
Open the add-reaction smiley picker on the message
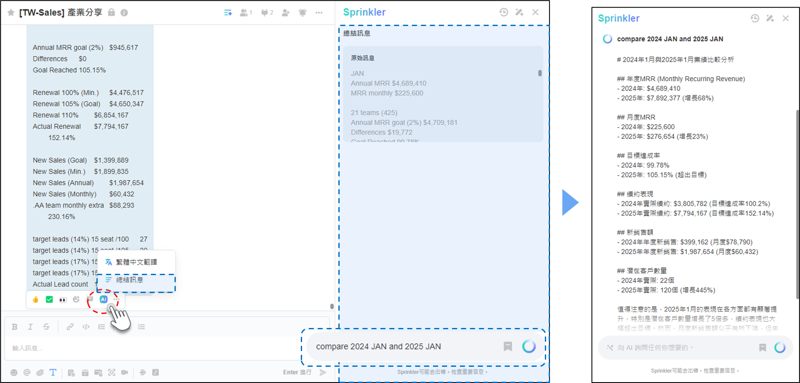[x=76, y=299]
